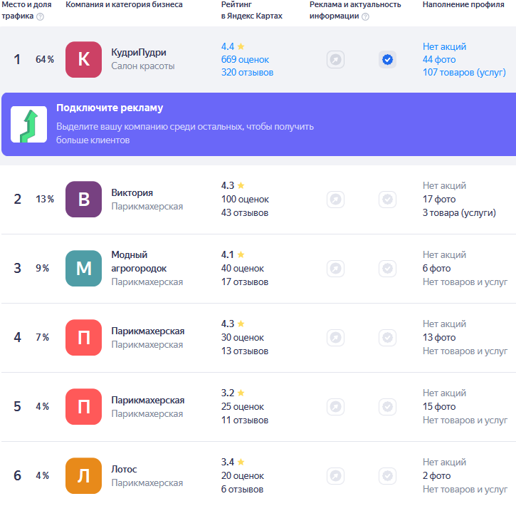Click the '6 отзывов' value

242,490
